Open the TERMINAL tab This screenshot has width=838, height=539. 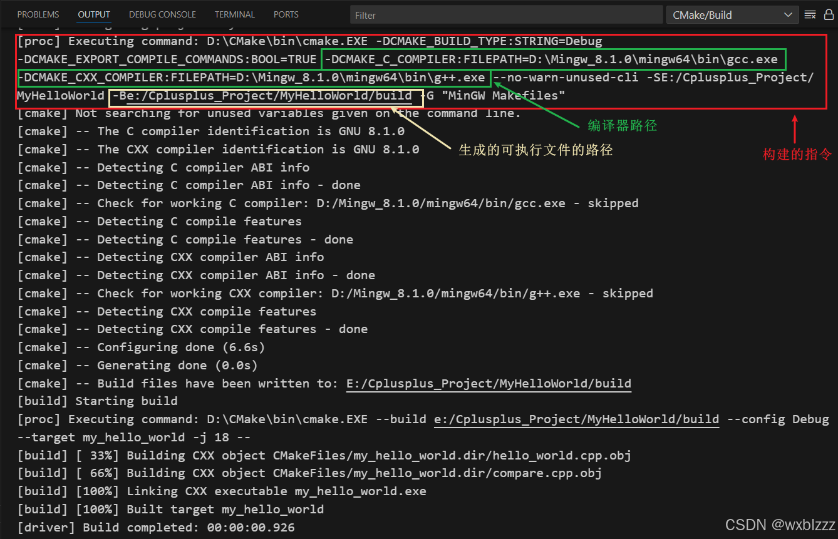[x=234, y=14]
